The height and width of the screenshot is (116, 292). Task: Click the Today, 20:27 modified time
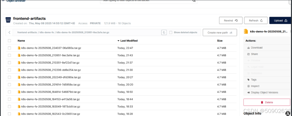125,77
